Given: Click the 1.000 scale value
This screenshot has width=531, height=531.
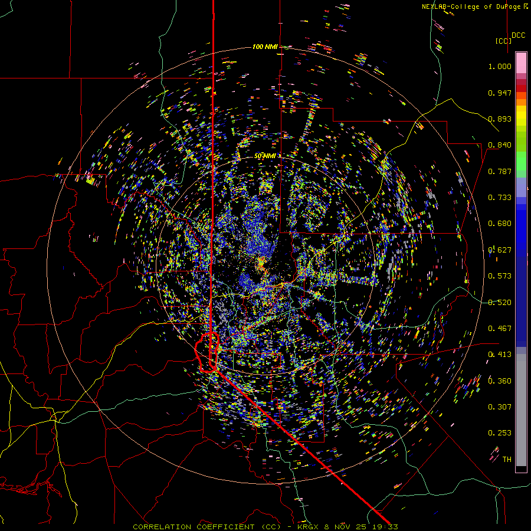Looking at the screenshot, I should pyautogui.click(x=500, y=66).
